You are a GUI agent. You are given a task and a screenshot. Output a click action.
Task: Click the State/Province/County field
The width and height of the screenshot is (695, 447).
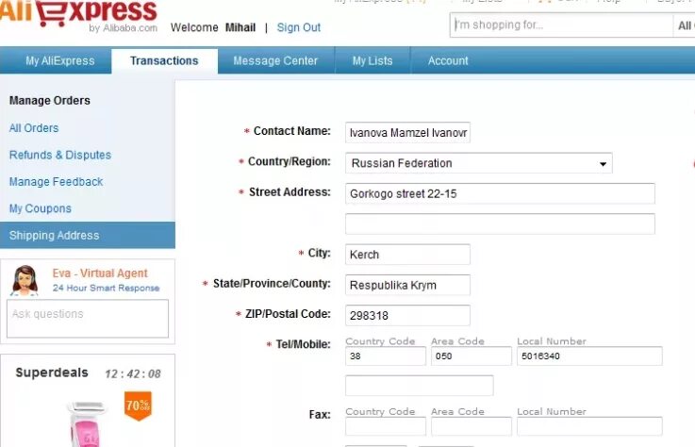pyautogui.click(x=407, y=285)
